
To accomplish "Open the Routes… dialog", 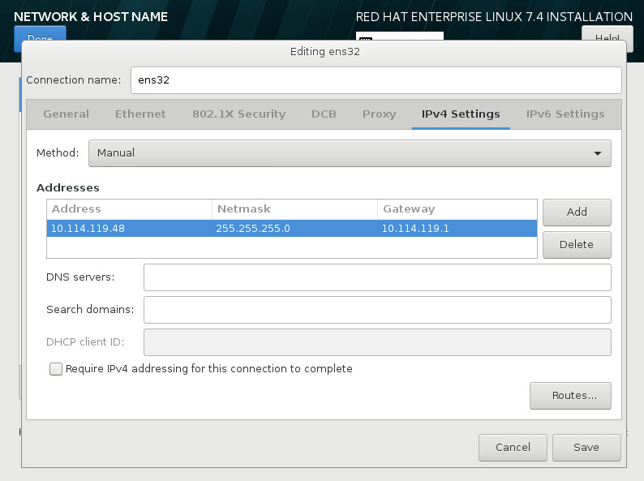I will (x=570, y=396).
